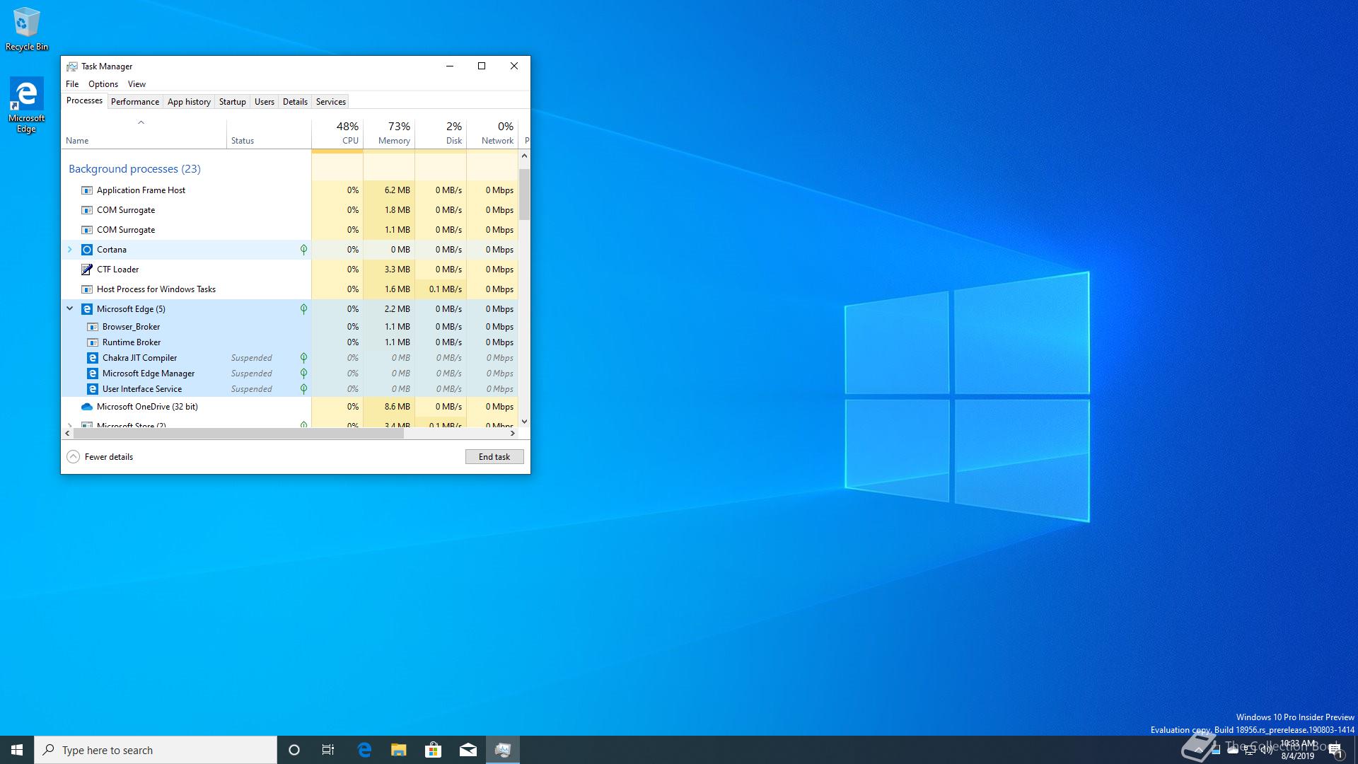This screenshot has width=1358, height=764.
Task: Open the Details tab
Action: point(295,102)
